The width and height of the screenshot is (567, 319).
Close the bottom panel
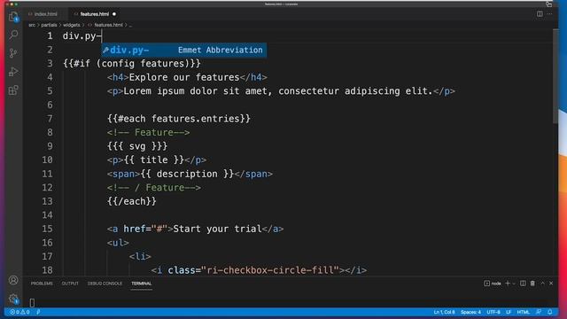[x=551, y=284]
